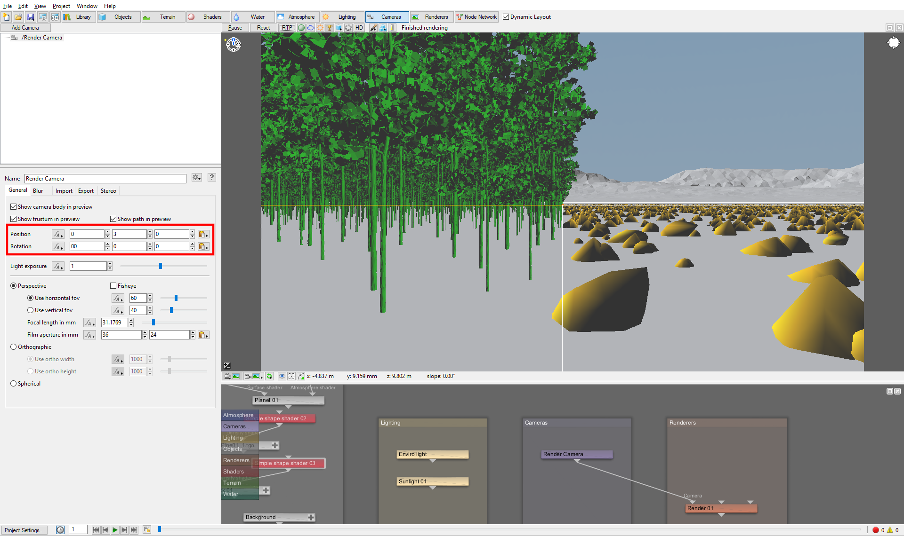Open Position animation dropdown button

pos(58,234)
